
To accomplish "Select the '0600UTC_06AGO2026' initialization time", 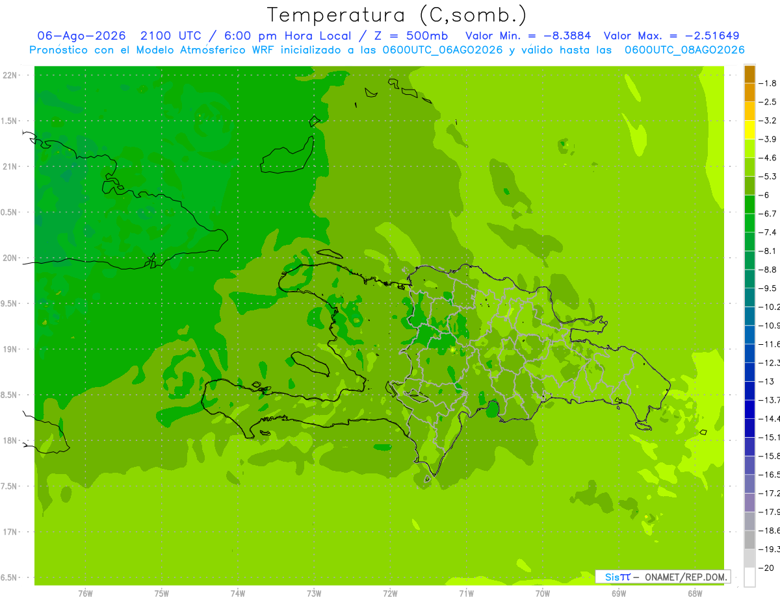I will [443, 50].
